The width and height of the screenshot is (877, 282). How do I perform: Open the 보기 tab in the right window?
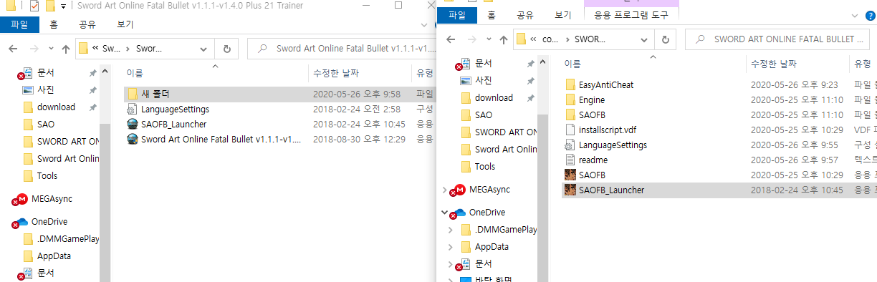(562, 15)
